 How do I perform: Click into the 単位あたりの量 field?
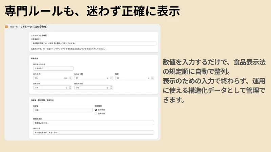click(53, 68)
